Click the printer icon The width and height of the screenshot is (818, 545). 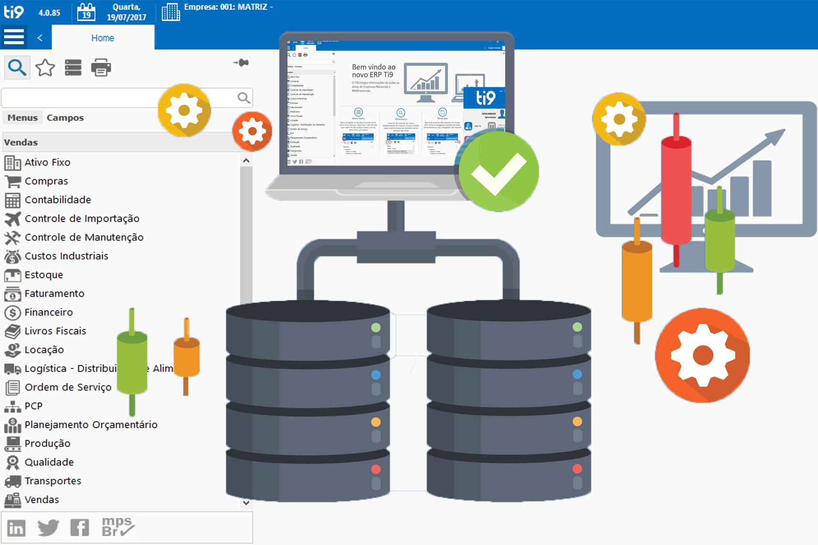pos(101,68)
